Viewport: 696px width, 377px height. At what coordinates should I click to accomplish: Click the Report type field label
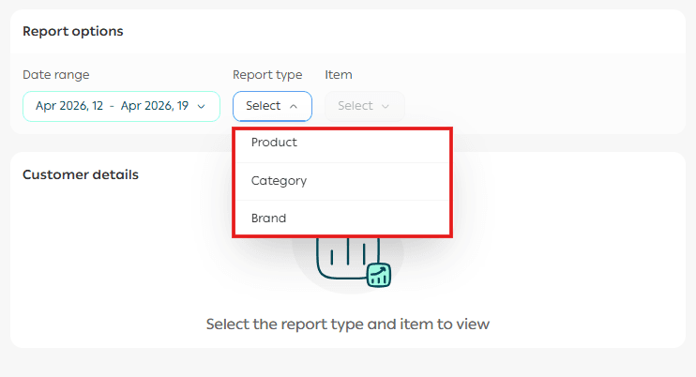(x=267, y=74)
